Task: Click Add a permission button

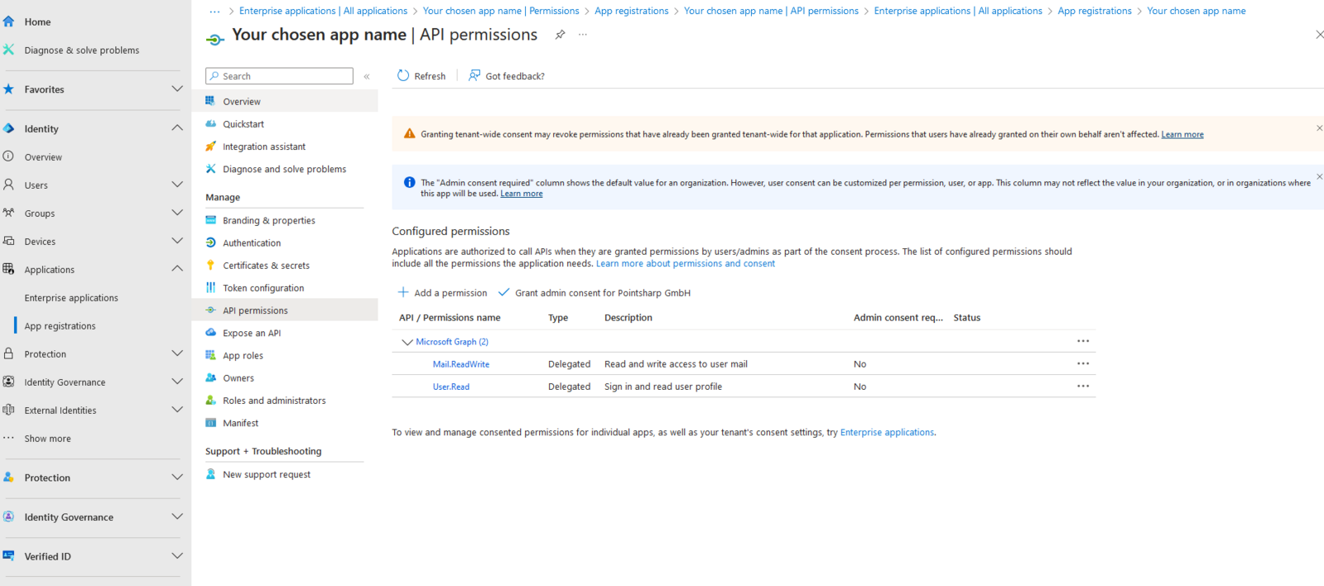Action: (x=442, y=293)
